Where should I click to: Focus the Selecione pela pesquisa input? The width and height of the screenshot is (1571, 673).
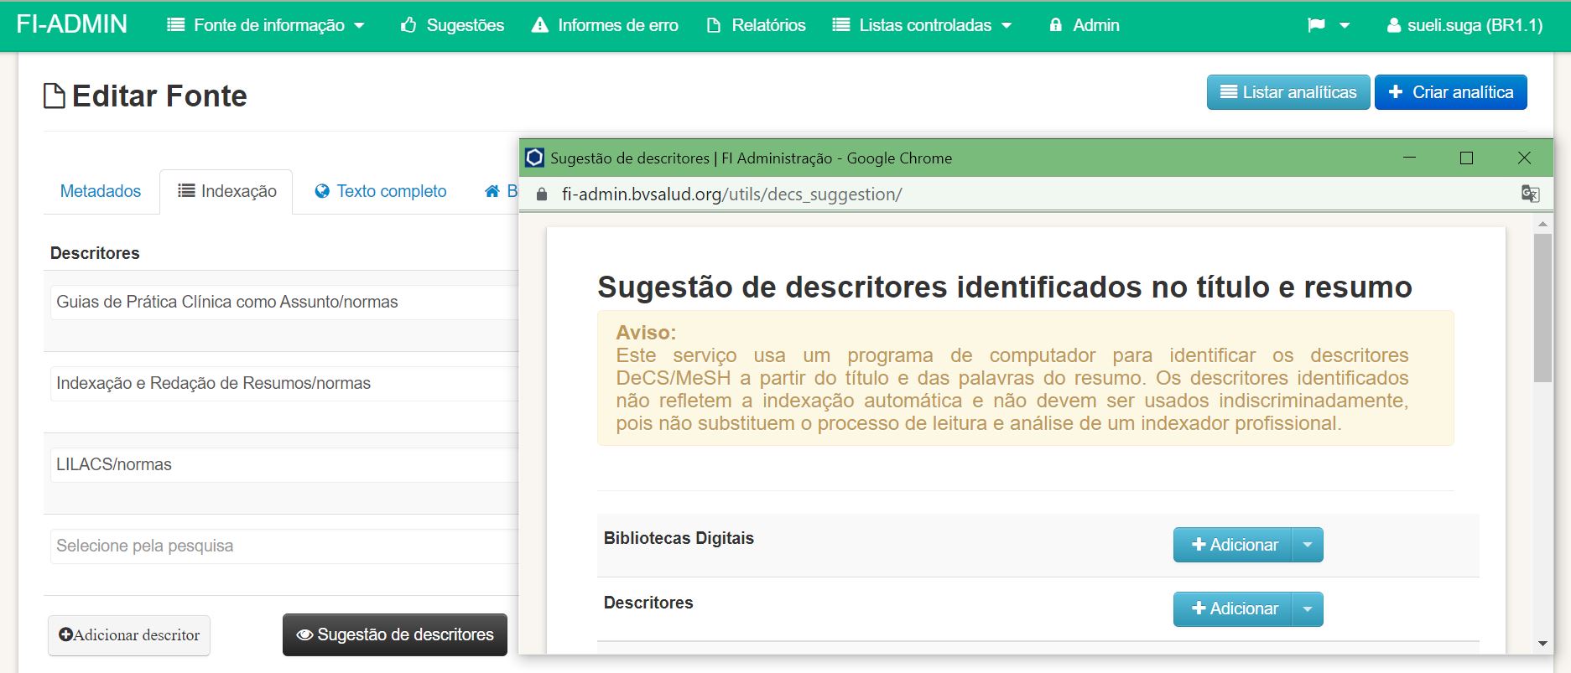pyautogui.click(x=284, y=546)
